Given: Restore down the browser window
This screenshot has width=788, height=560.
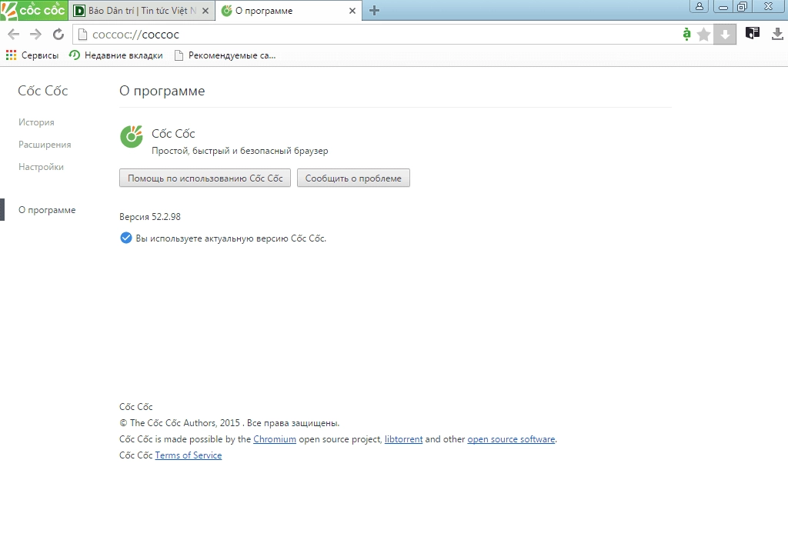Looking at the screenshot, I should [742, 6].
